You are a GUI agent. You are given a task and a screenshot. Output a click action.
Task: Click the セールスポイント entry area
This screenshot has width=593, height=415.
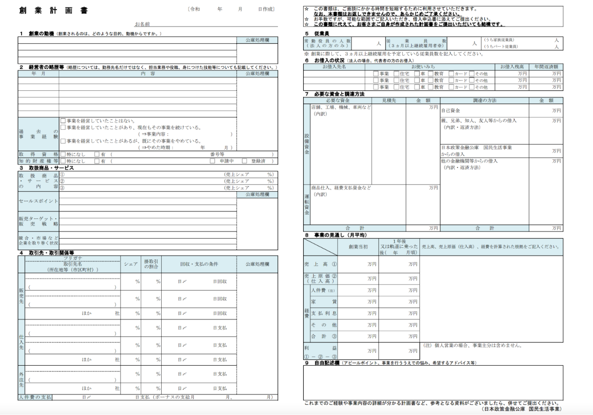[x=148, y=201]
